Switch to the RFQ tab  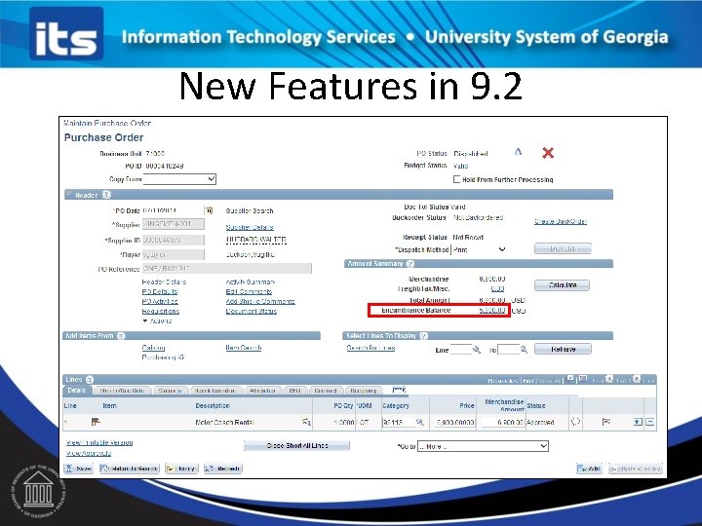click(x=295, y=391)
